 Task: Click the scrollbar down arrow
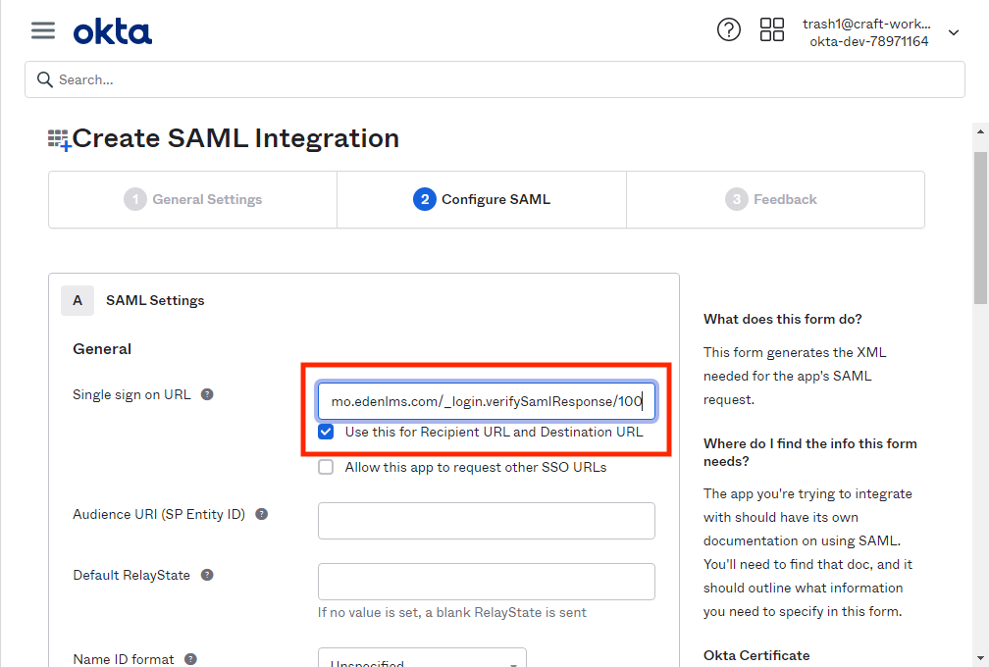pyautogui.click(x=980, y=659)
